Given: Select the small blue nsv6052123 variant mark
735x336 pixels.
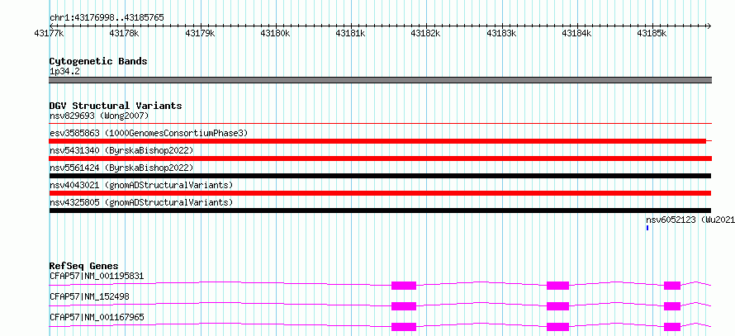Looking at the screenshot, I should tap(647, 228).
